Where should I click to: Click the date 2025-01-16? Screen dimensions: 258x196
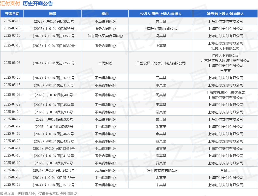(x=12, y=184)
